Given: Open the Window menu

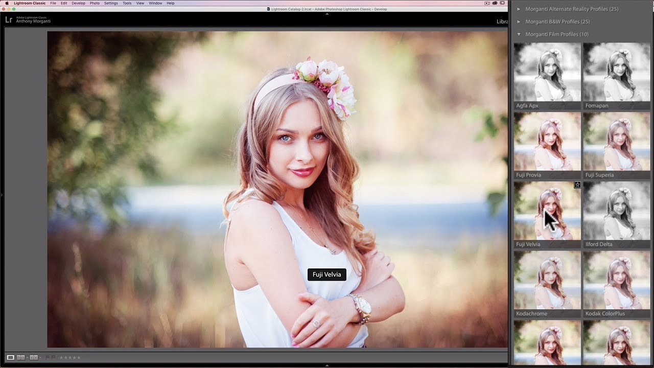Looking at the screenshot, I should (155, 3).
